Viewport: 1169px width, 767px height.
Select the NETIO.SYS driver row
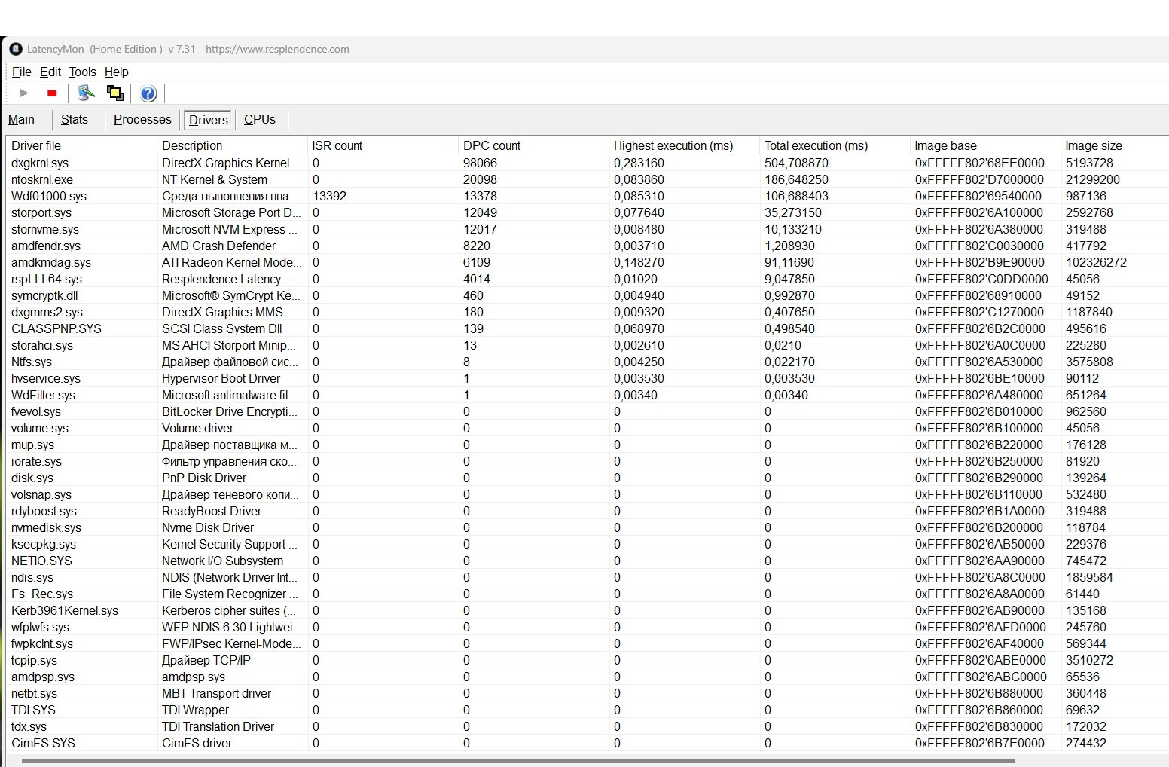coord(588,561)
